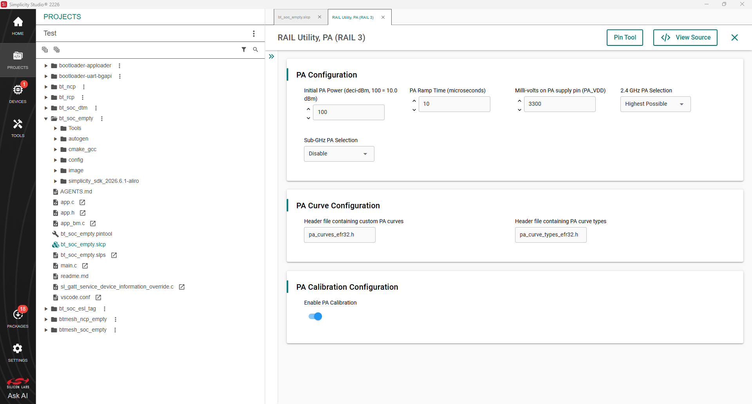Screen dimensions: 752x404
Task: Select the RAIL Utility, PA (RAIL 3) tab
Action: tap(353, 17)
